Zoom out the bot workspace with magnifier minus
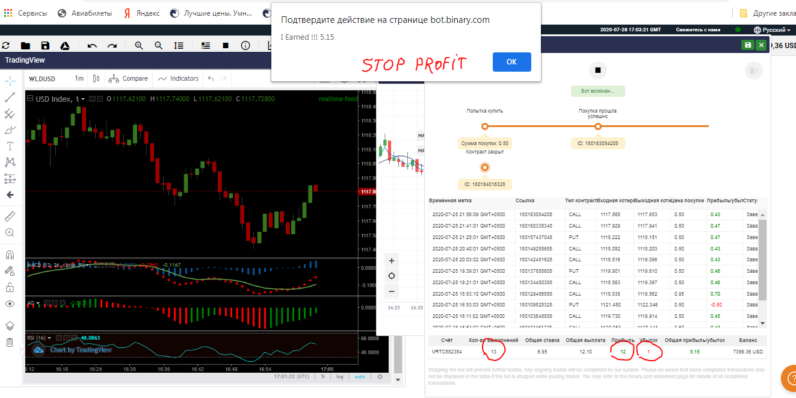Screen dimensions: 796x398 click(159, 46)
